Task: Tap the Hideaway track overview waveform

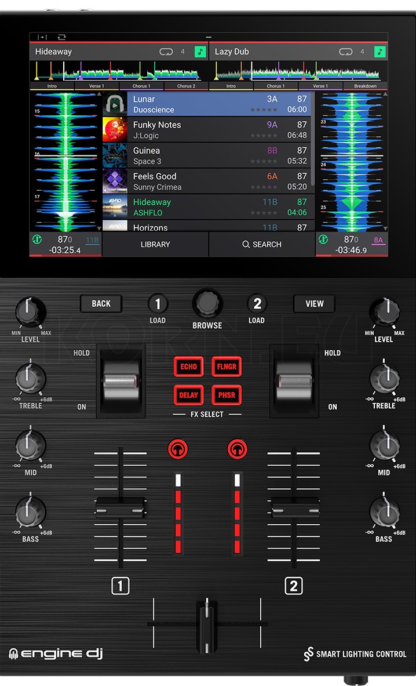Action: (118, 71)
